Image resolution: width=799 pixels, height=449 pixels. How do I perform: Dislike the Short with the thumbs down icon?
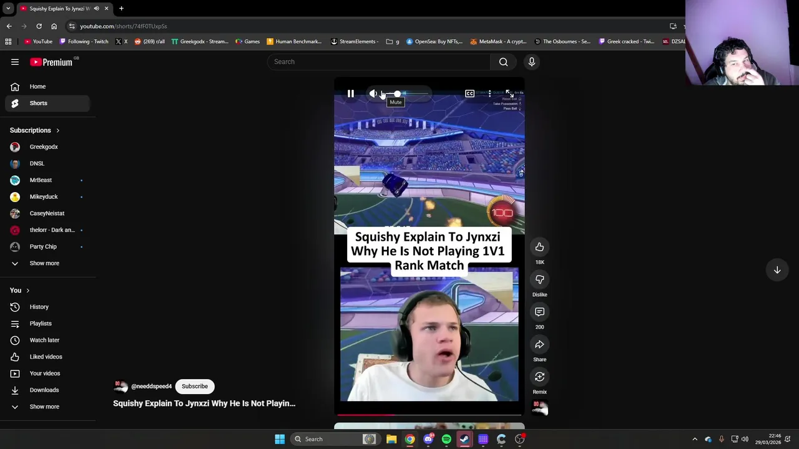point(539,279)
